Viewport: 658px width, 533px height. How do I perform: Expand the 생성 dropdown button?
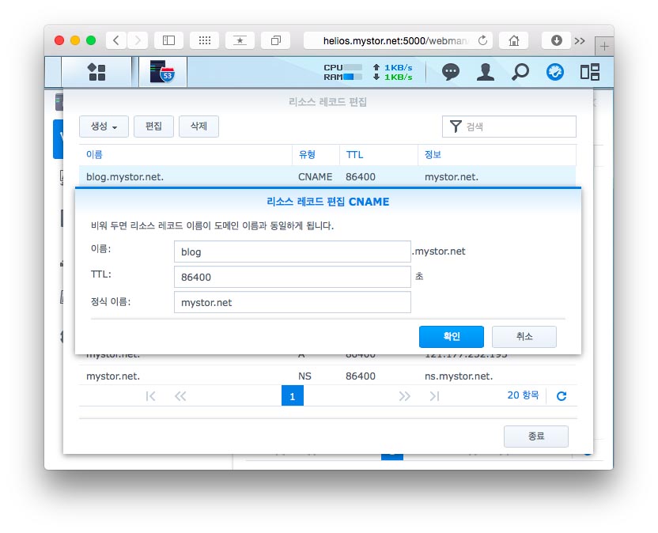pyautogui.click(x=104, y=127)
